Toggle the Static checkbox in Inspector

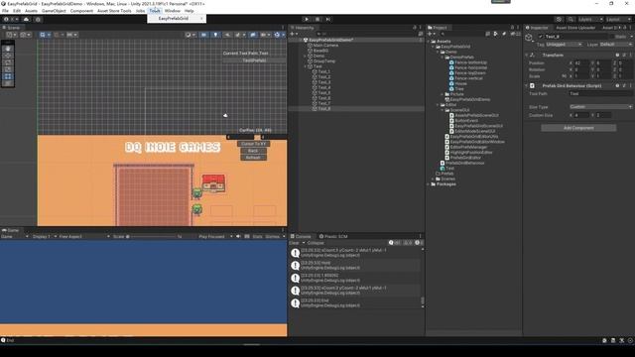pos(612,37)
